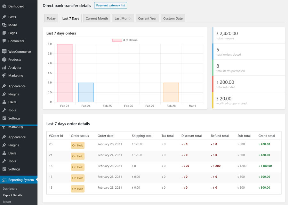Image resolution: width=288 pixels, height=205 pixels.
Task: Click order id '18' in the table
Action: [51, 166]
